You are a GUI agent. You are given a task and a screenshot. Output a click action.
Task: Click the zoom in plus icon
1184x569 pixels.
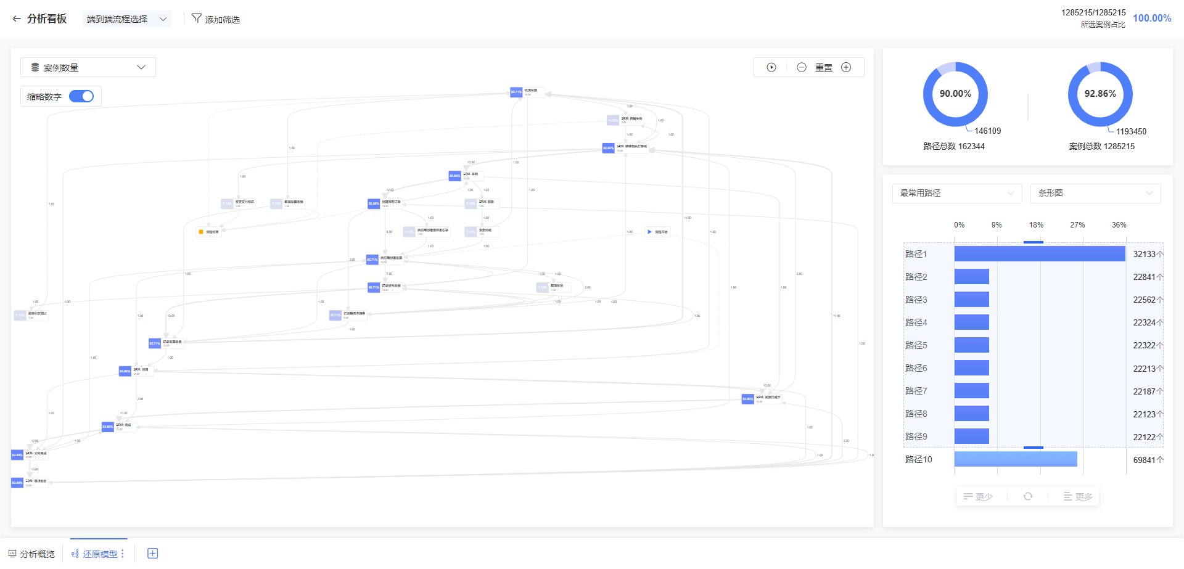click(846, 67)
